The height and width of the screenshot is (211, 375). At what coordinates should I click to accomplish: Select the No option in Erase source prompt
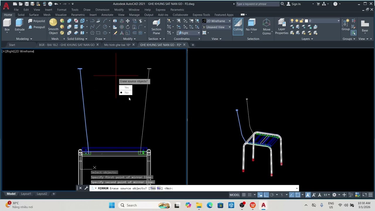tap(126, 93)
